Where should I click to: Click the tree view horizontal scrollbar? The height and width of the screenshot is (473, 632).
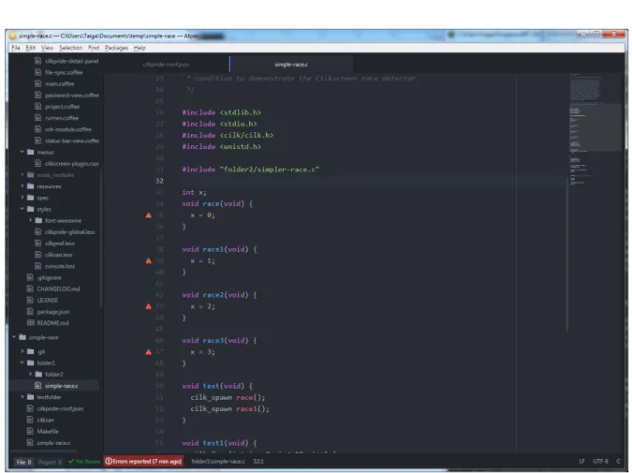click(x=43, y=451)
